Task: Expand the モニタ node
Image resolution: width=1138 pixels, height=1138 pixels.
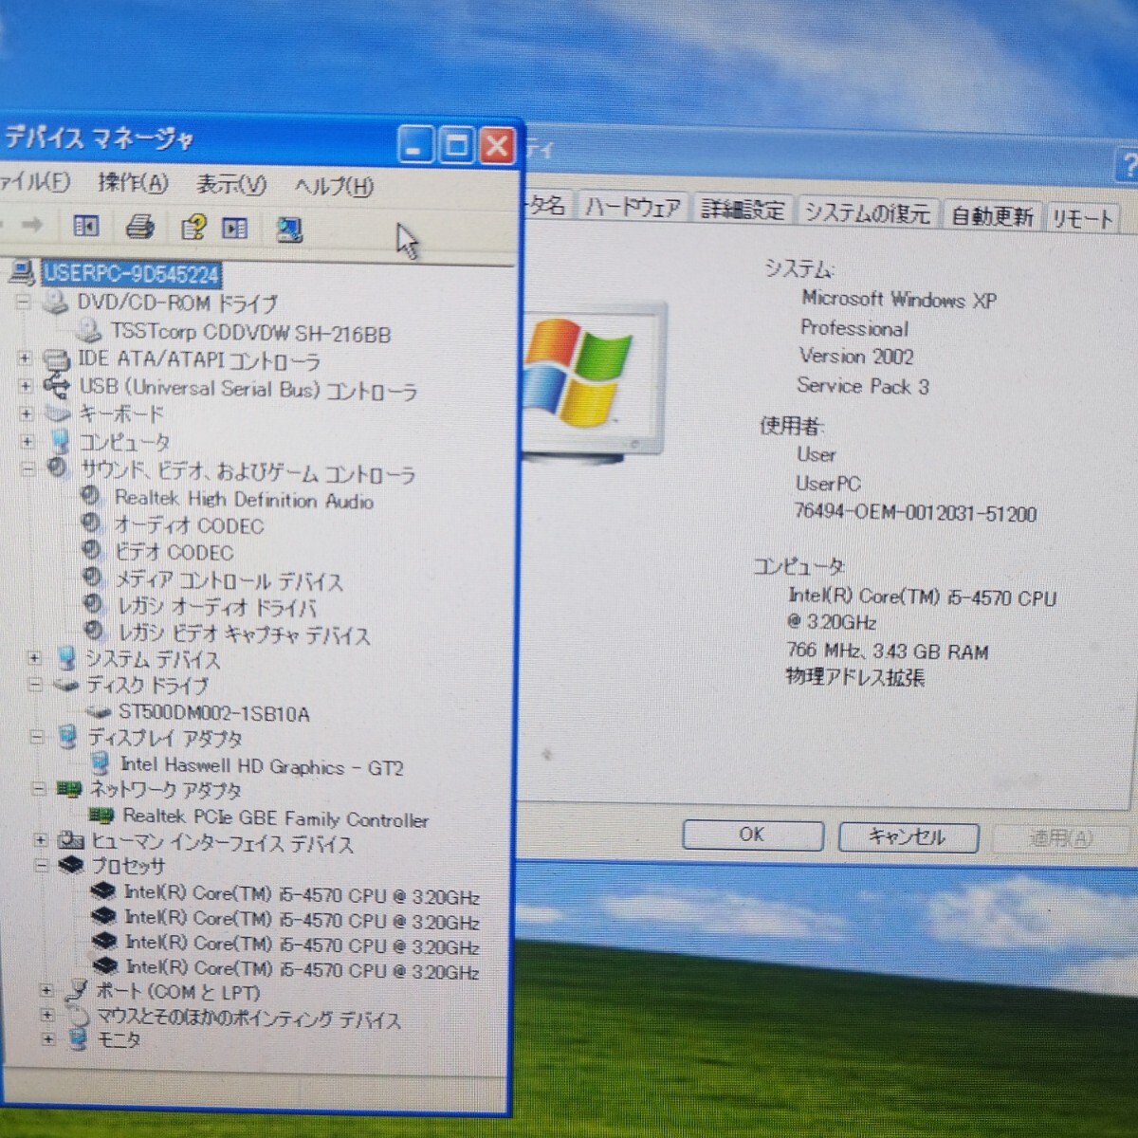Action: [49, 1040]
